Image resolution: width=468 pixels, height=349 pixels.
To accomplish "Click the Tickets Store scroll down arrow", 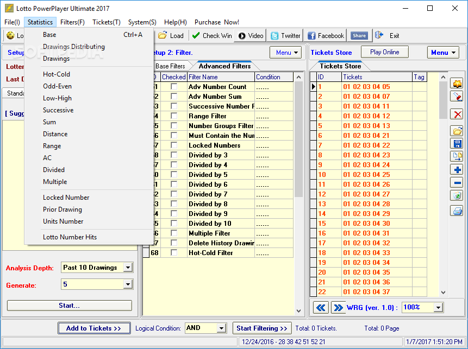I will pyautogui.click(x=443, y=293).
